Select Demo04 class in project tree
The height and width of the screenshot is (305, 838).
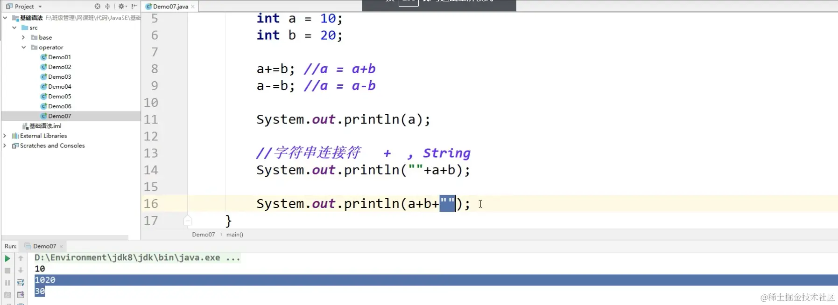point(56,86)
